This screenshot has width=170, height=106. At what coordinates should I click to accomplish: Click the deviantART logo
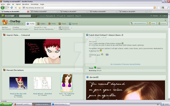pos(8,16)
